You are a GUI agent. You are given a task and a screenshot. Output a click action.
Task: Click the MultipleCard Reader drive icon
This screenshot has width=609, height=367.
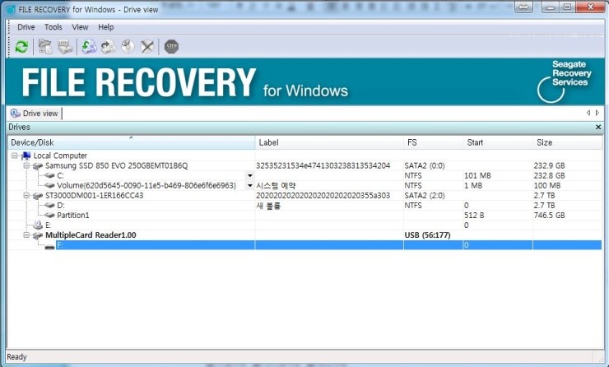point(37,235)
